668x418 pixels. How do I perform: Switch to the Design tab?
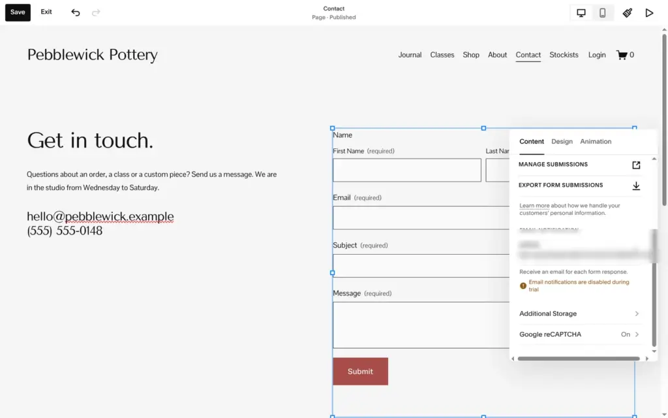(x=562, y=142)
